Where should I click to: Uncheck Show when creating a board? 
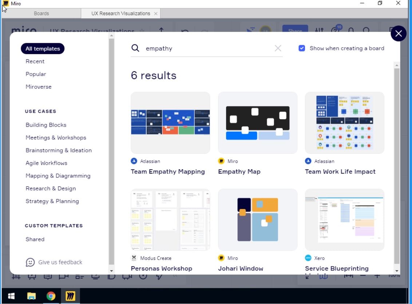(x=302, y=48)
